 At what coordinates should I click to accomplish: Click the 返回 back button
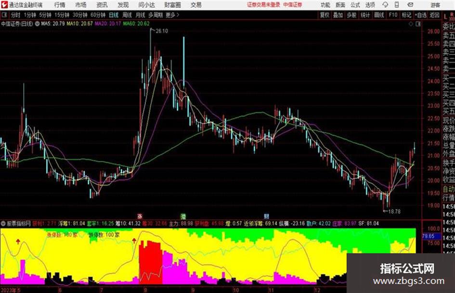coord(434,15)
